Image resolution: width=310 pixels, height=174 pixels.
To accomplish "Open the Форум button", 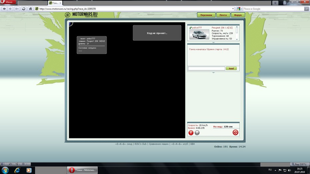I will (x=238, y=15).
